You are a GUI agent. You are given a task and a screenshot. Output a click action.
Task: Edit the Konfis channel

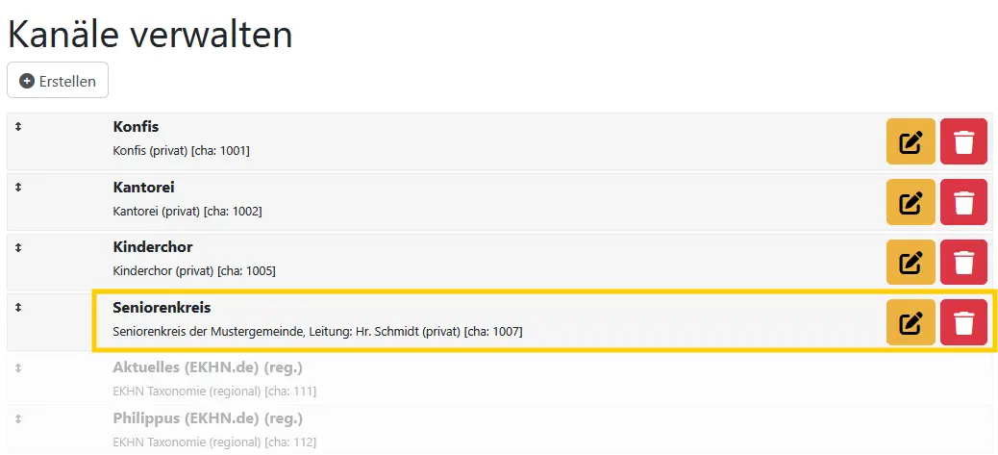tap(911, 142)
